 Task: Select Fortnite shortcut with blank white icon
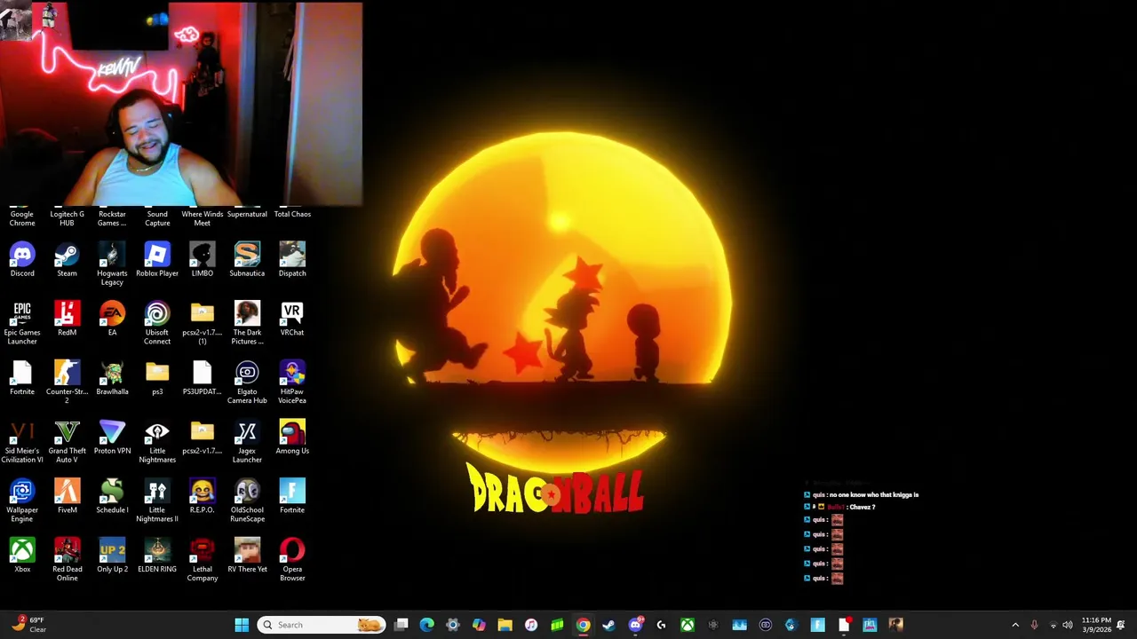tap(22, 378)
